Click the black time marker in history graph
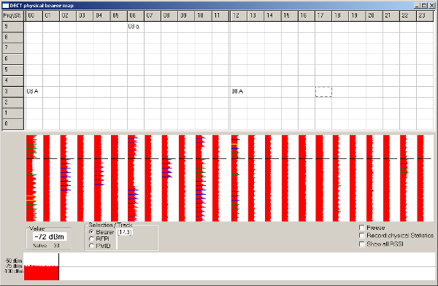The height and width of the screenshot is (286, 438). click(x=58, y=266)
